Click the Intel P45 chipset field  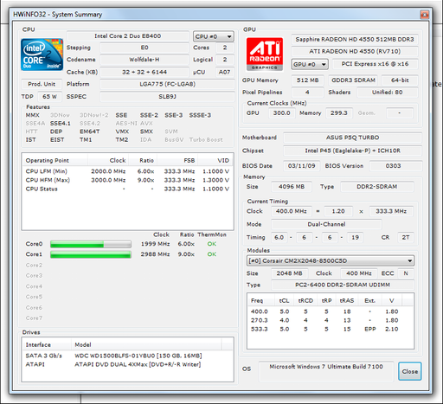pos(352,151)
